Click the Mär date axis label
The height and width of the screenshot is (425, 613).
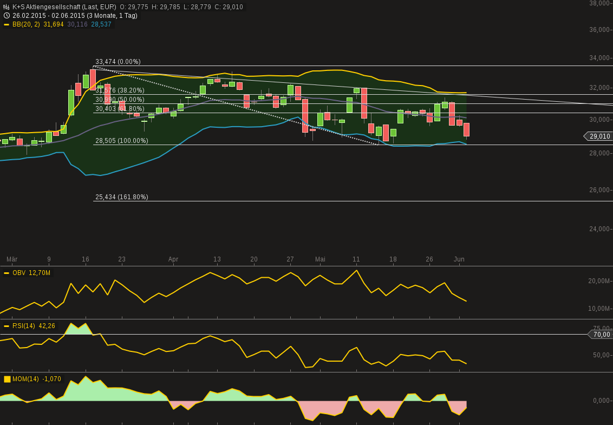tap(12, 259)
